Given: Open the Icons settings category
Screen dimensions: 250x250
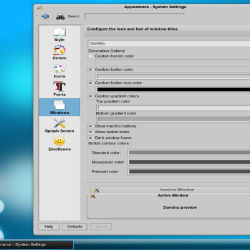Looking at the screenshot, I should tap(59, 69).
